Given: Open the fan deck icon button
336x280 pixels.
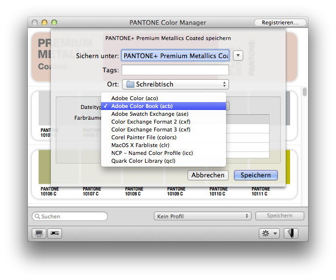Looking at the screenshot, I should pyautogui.click(x=291, y=233).
